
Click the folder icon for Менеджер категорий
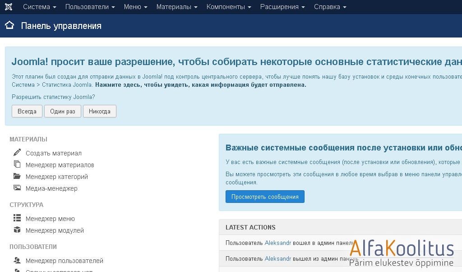click(x=17, y=176)
